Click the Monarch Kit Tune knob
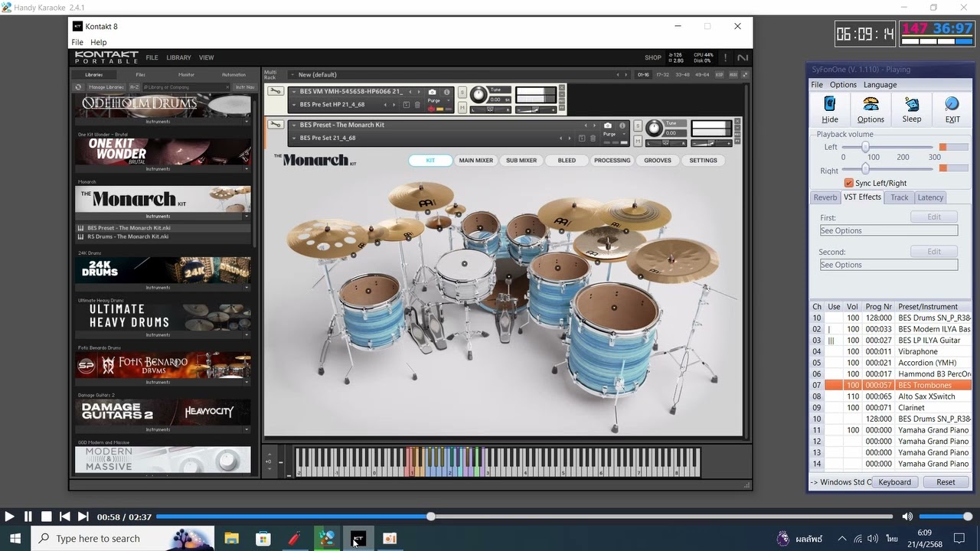 pos(655,128)
